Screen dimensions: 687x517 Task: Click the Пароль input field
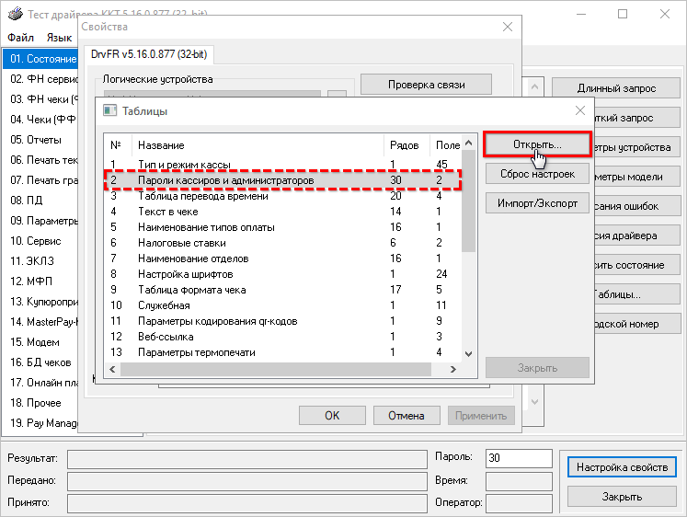click(518, 458)
